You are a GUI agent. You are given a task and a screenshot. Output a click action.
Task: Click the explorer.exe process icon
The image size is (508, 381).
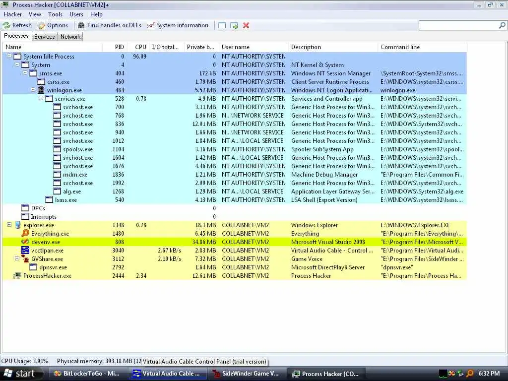pyautogui.click(x=18, y=225)
